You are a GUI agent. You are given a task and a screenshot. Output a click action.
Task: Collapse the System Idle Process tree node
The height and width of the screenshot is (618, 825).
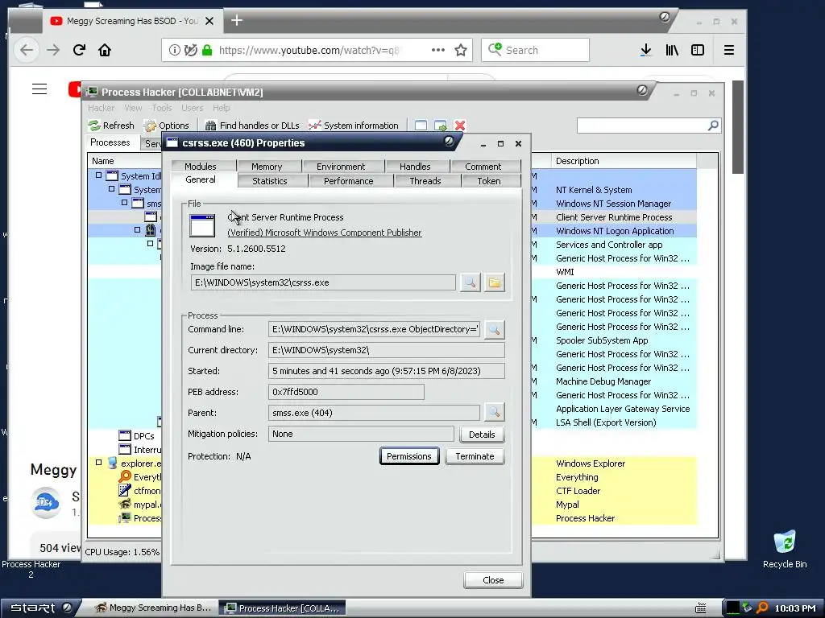click(98, 175)
